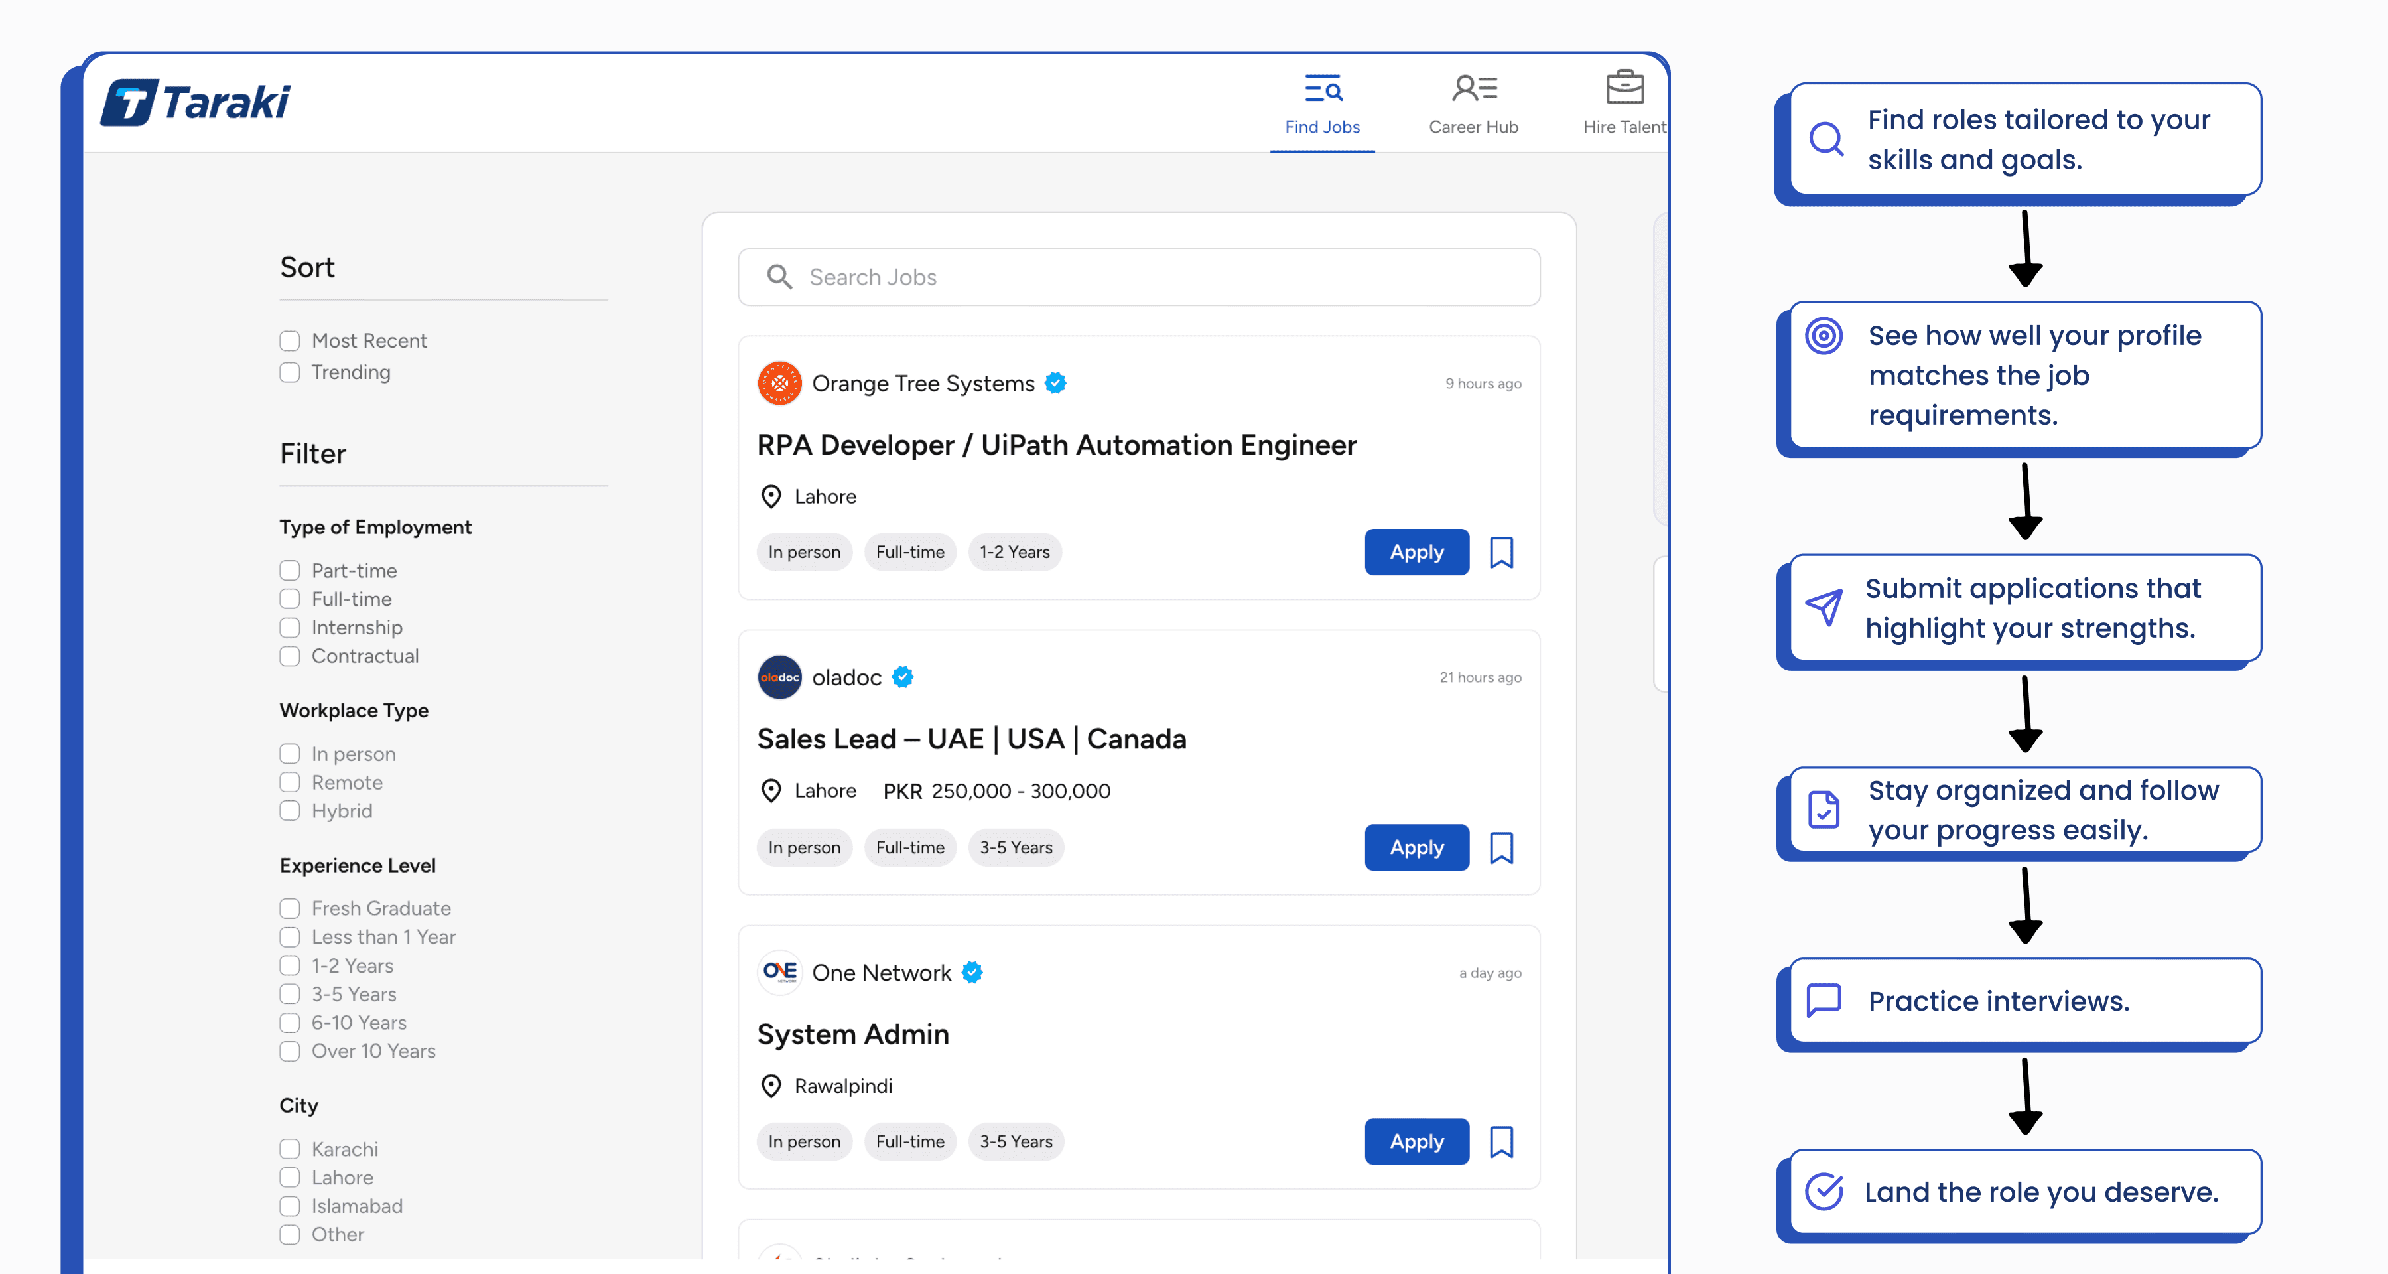Select the Lahore city filter
The height and width of the screenshot is (1274, 2388).
(290, 1178)
